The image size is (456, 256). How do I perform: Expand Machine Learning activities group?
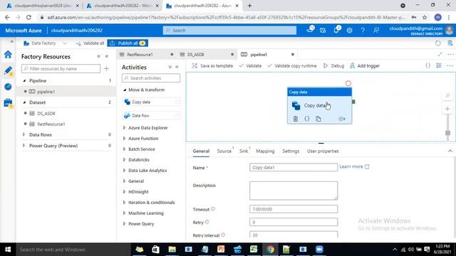124,213
